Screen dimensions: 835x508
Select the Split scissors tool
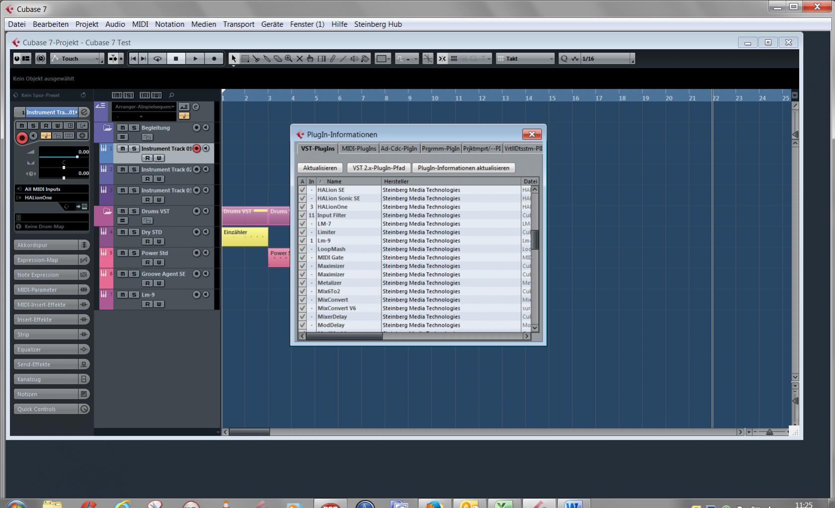256,59
